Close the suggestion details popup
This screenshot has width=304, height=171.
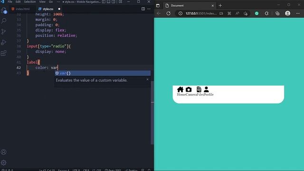pyautogui.click(x=147, y=79)
